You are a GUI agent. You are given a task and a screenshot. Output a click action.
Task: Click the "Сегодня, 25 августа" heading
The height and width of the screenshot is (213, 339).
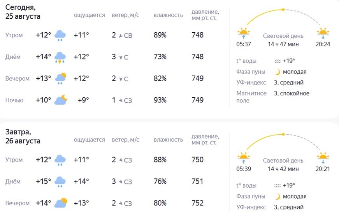click(x=23, y=12)
